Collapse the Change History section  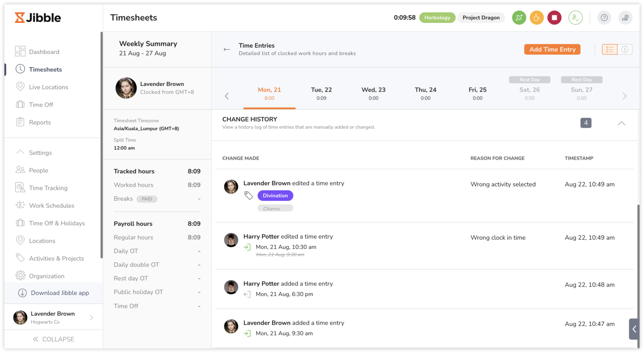click(621, 123)
